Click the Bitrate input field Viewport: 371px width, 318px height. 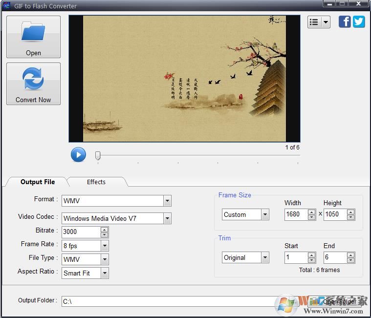[x=81, y=232]
